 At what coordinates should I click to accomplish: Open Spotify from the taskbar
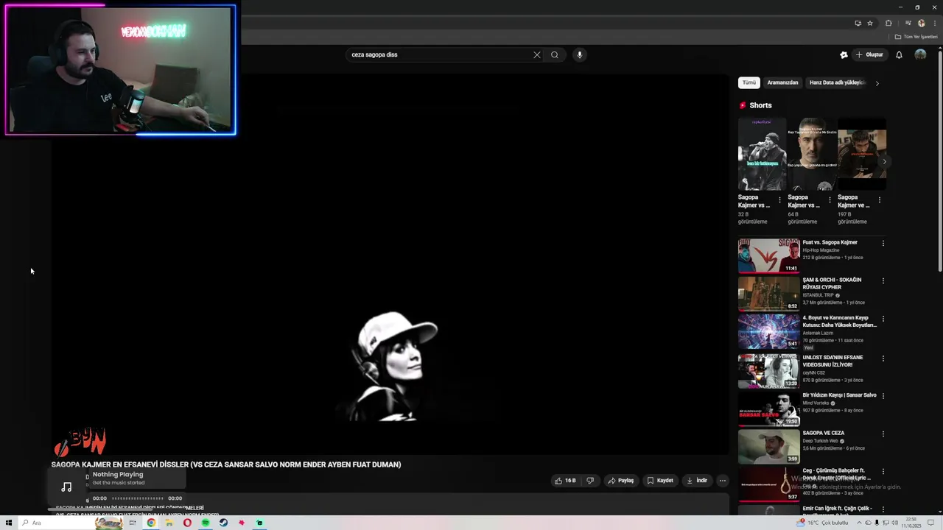tap(206, 523)
